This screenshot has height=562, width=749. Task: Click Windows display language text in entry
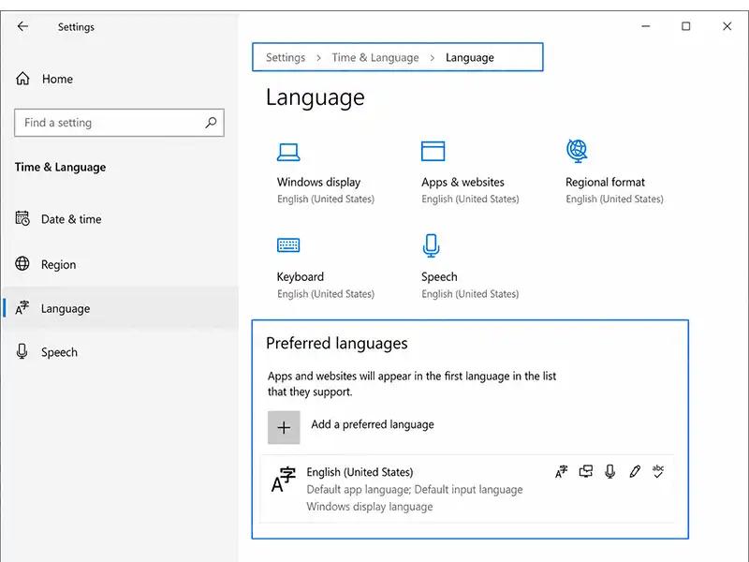tap(370, 507)
